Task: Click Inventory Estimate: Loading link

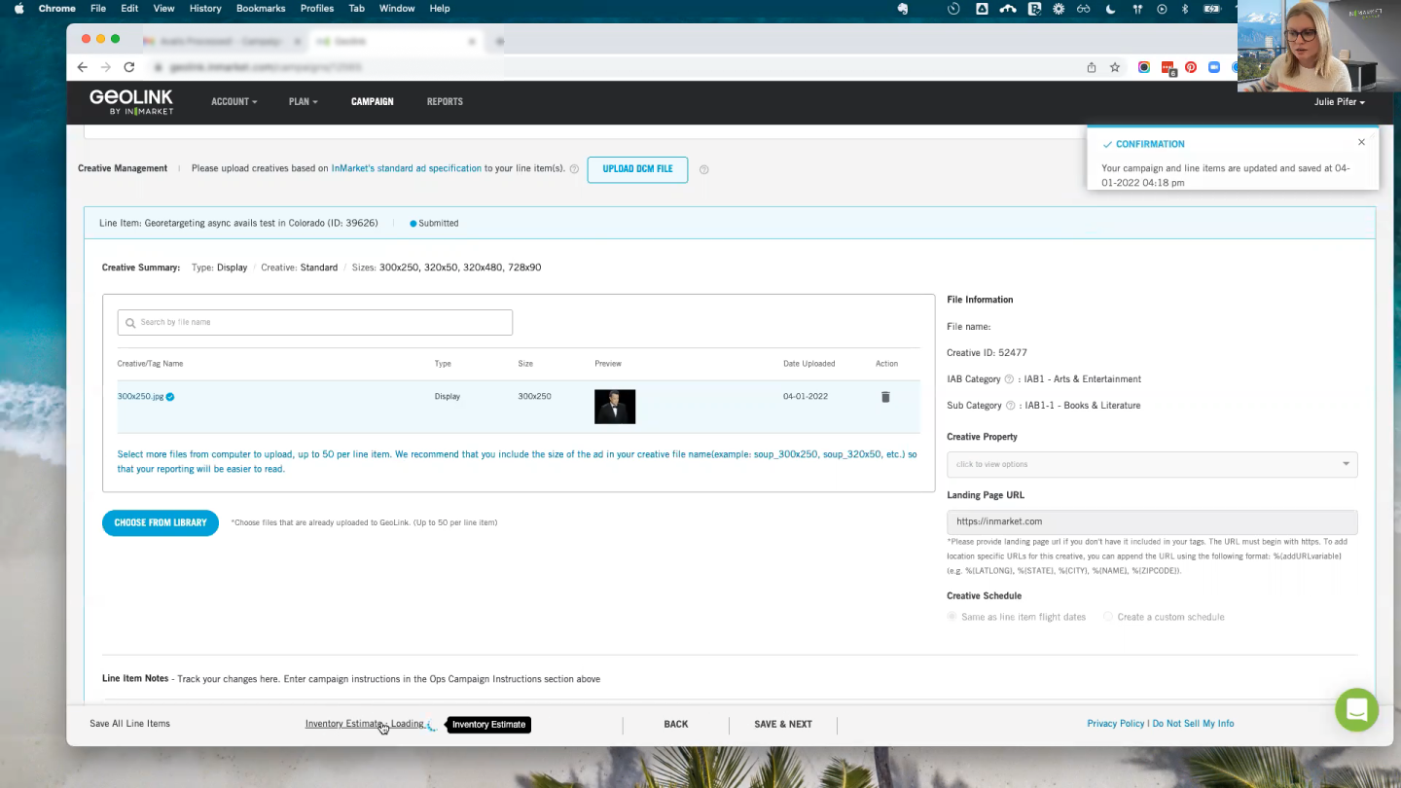Action: coord(365,724)
